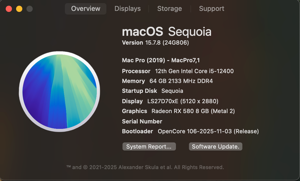This screenshot has height=181, width=300.
Task: Click the Mac Pro (2019) model line
Action: [x=161, y=60]
